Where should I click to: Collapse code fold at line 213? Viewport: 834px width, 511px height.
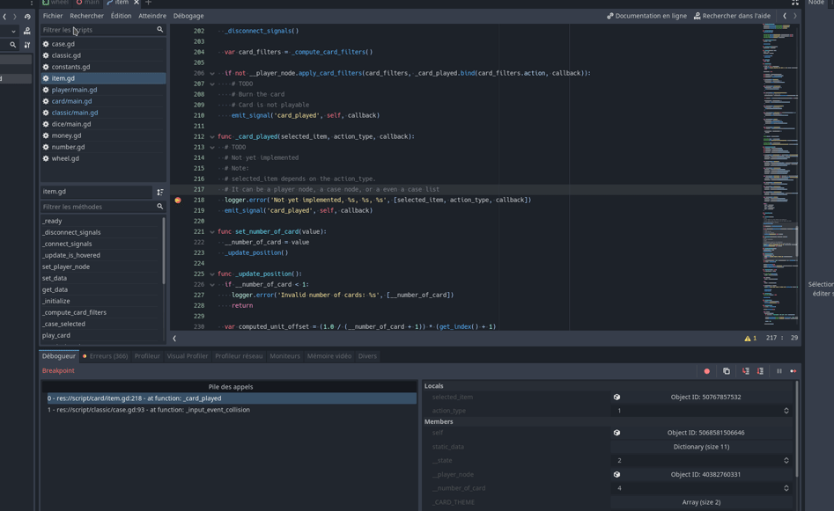point(212,147)
